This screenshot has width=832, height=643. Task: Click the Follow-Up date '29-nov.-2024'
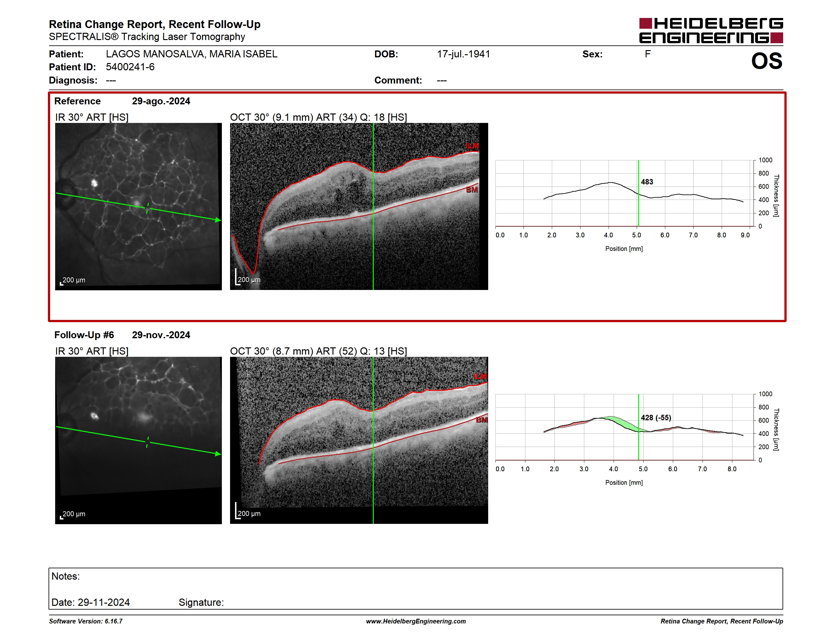(x=161, y=335)
